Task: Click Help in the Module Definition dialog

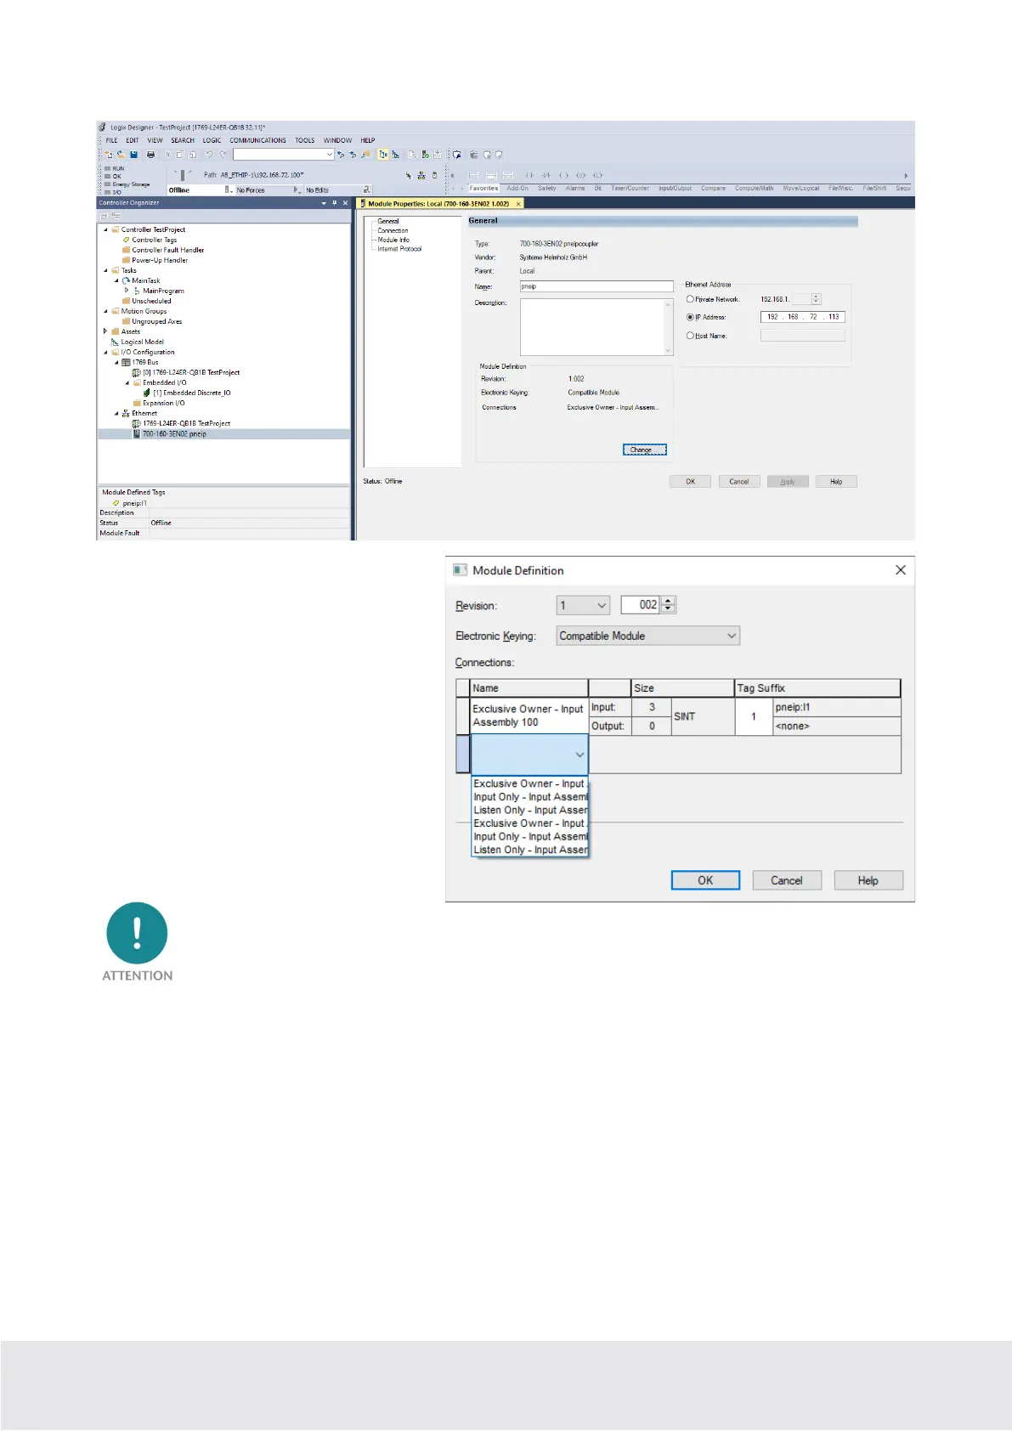Action: click(x=868, y=880)
